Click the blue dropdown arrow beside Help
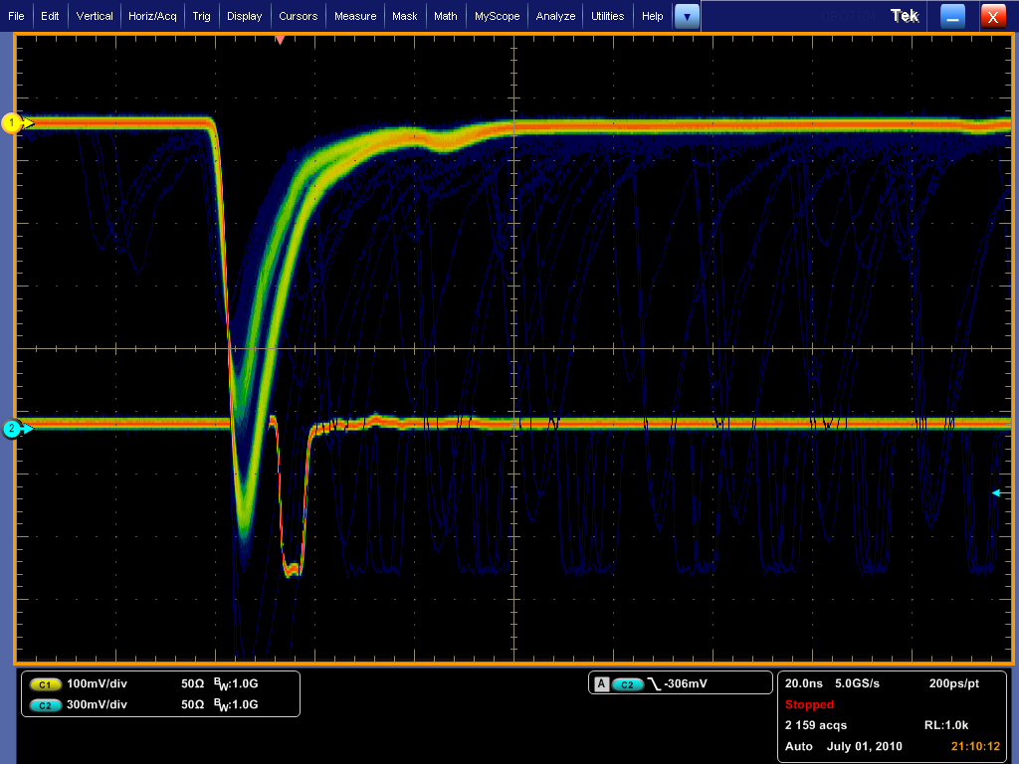1019x764 pixels. point(687,17)
